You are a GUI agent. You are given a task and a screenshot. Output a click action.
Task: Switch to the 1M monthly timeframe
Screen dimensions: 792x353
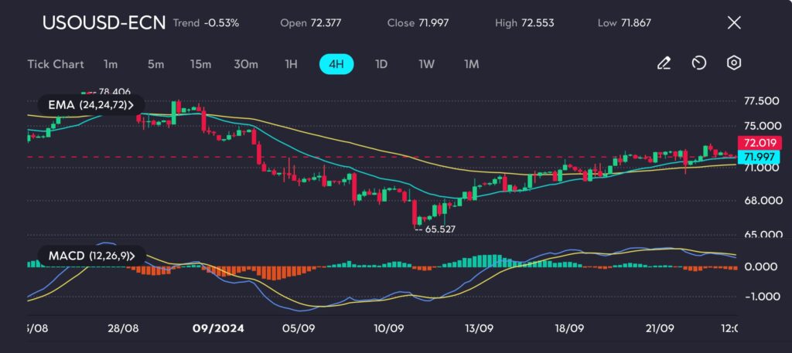point(471,64)
